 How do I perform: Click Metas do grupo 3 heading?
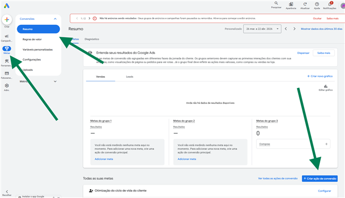point(267,121)
